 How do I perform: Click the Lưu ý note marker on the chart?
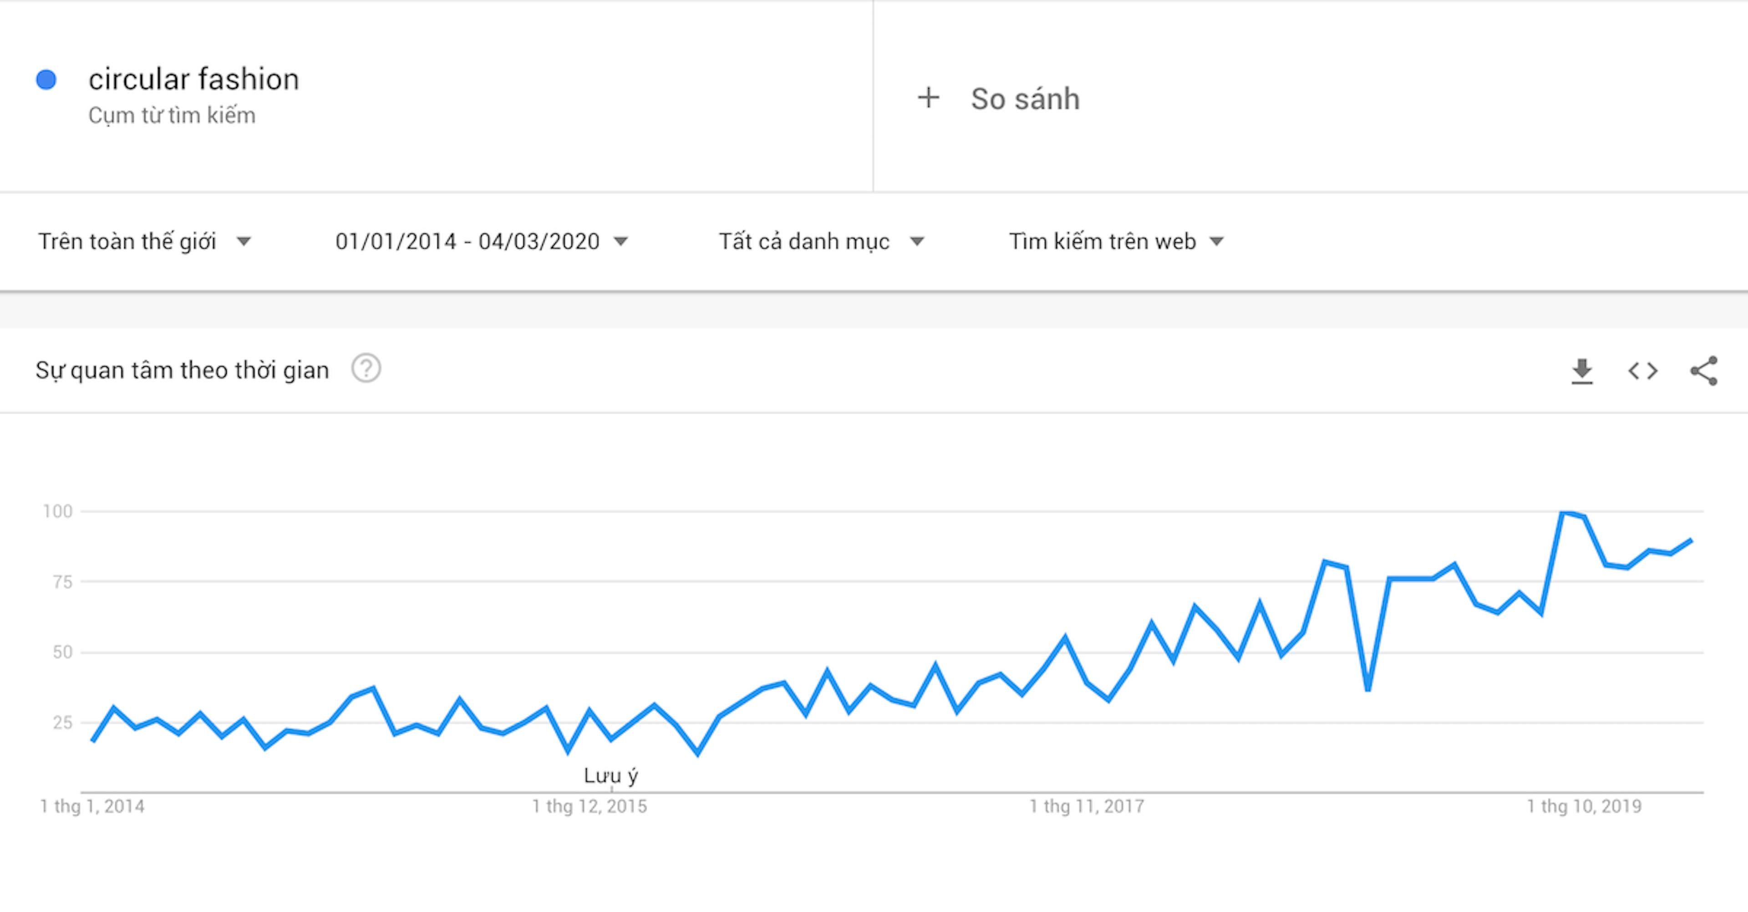coord(611,775)
